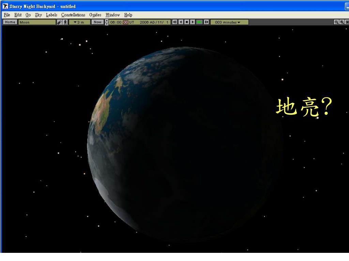This screenshot has height=261, width=349.
Task: Open the Window menu
Action: (x=112, y=15)
